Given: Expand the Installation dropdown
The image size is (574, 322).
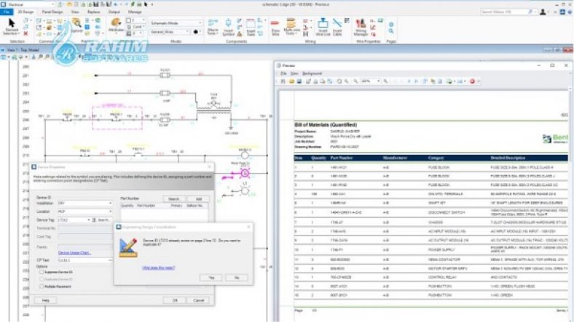Looking at the screenshot, I should (111, 204).
